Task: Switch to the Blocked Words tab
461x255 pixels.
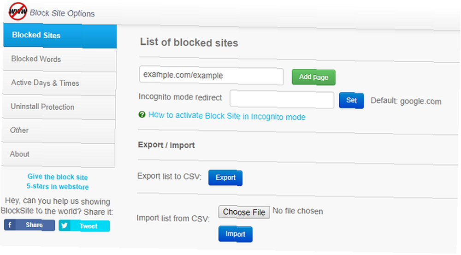Action: 59,59
